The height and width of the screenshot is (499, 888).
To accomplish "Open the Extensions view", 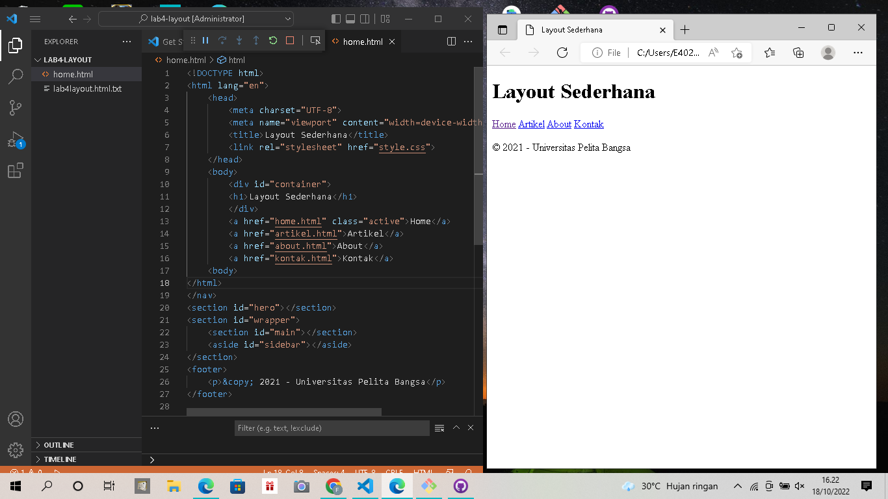I will click(16, 170).
